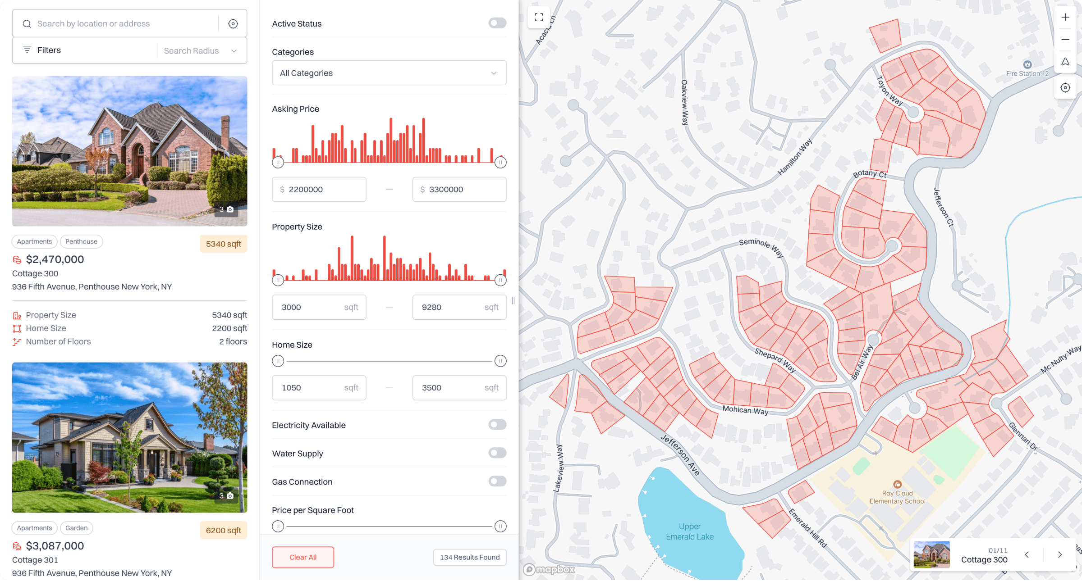Open Cottage 301 photo count camera badge
Image resolution: width=1082 pixels, height=581 pixels.
click(x=226, y=496)
